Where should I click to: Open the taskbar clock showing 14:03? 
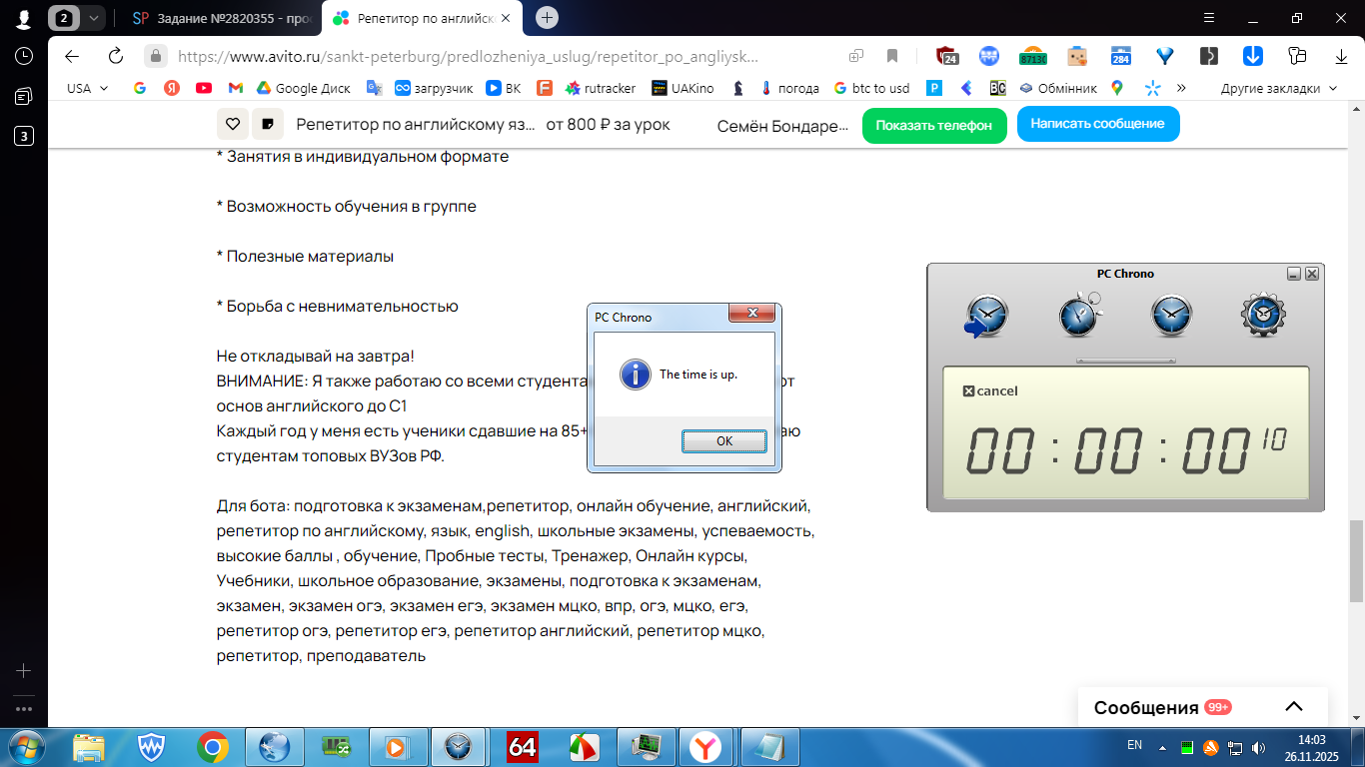(x=1310, y=747)
